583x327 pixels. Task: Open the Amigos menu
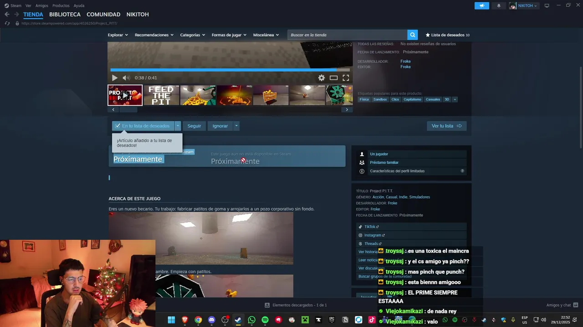click(42, 5)
